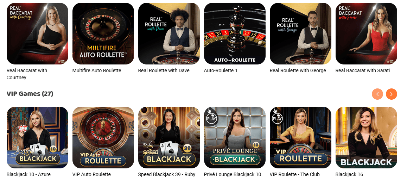Open Blackjack 16 game thumbnail
407x180 pixels.
coord(366,137)
